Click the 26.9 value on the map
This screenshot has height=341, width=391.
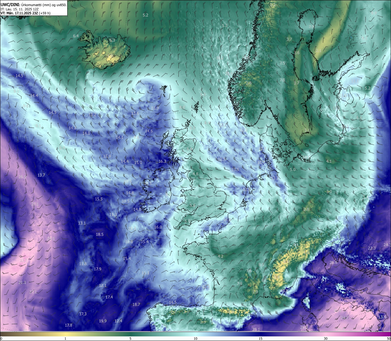click(x=22, y=177)
